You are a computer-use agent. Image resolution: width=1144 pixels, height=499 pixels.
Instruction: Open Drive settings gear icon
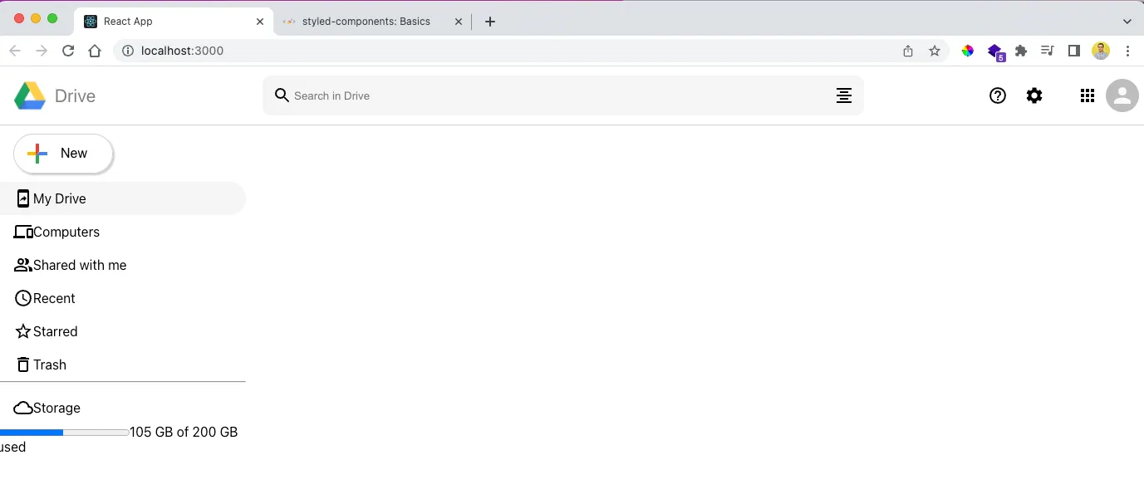tap(1034, 95)
